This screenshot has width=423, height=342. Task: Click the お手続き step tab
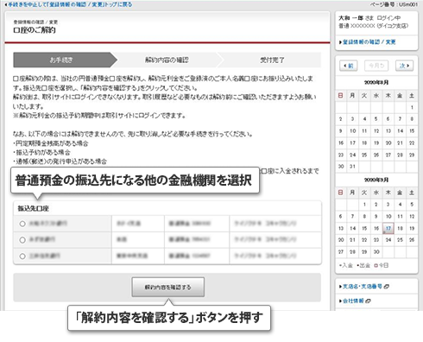(61, 60)
